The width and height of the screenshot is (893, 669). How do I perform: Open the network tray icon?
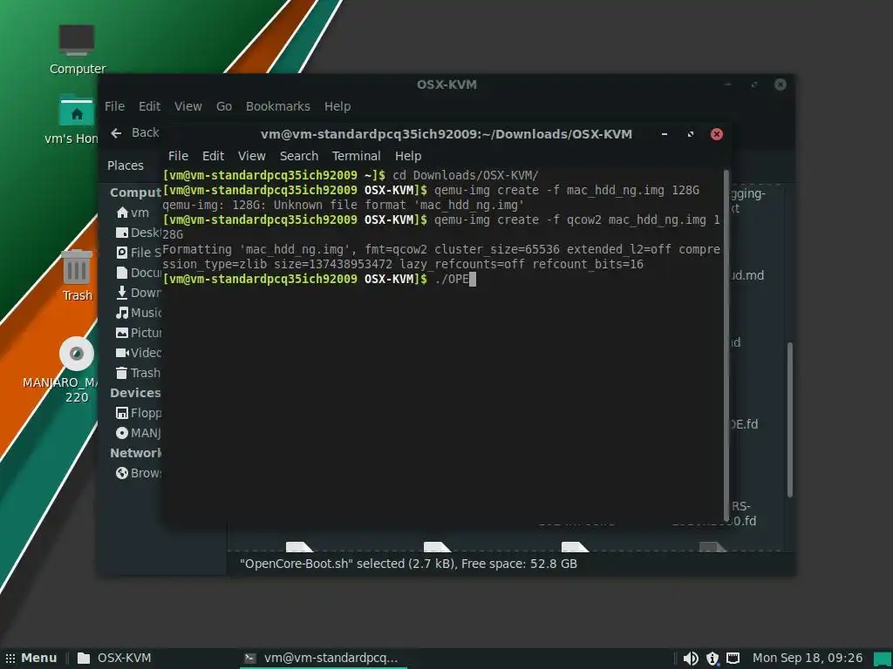click(733, 659)
